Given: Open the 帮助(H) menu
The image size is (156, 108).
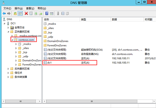Looking at the screenshot, I should pyautogui.click(x=42, y=8).
